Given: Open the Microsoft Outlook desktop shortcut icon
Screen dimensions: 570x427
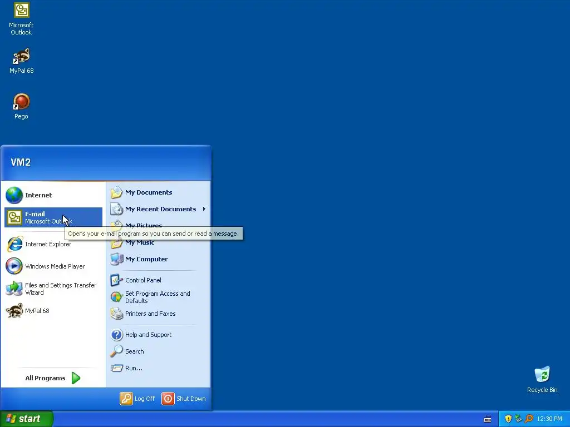Looking at the screenshot, I should [22, 10].
